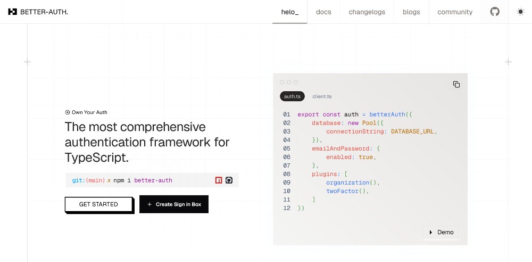532x262 pixels.
Task: Open npm package icon in install bar
Action: pos(219,180)
